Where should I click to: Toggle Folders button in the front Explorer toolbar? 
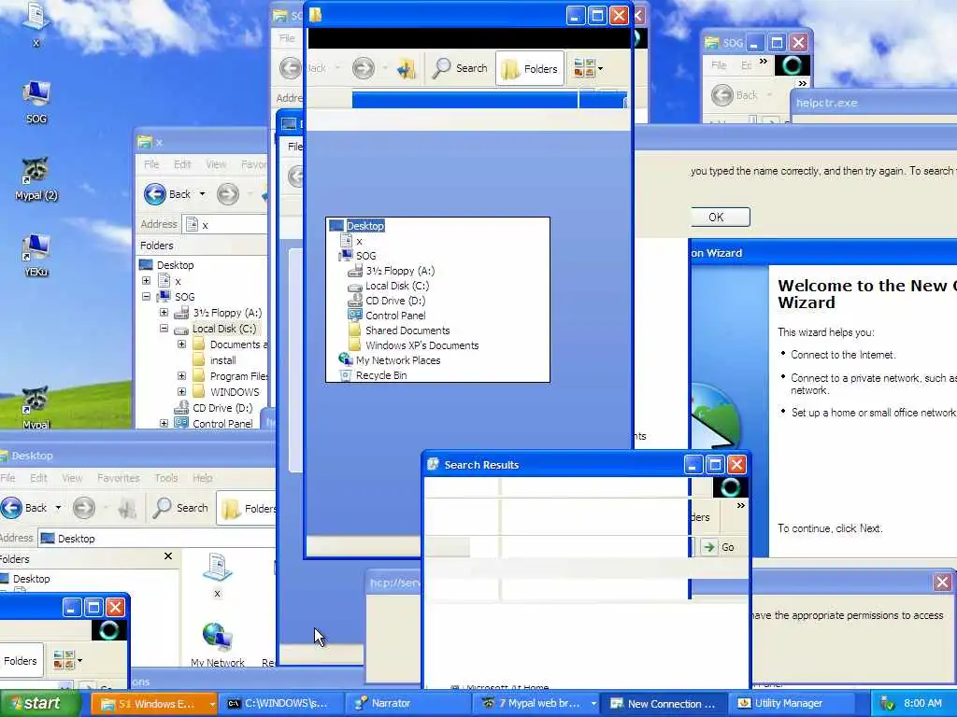[x=529, y=68]
